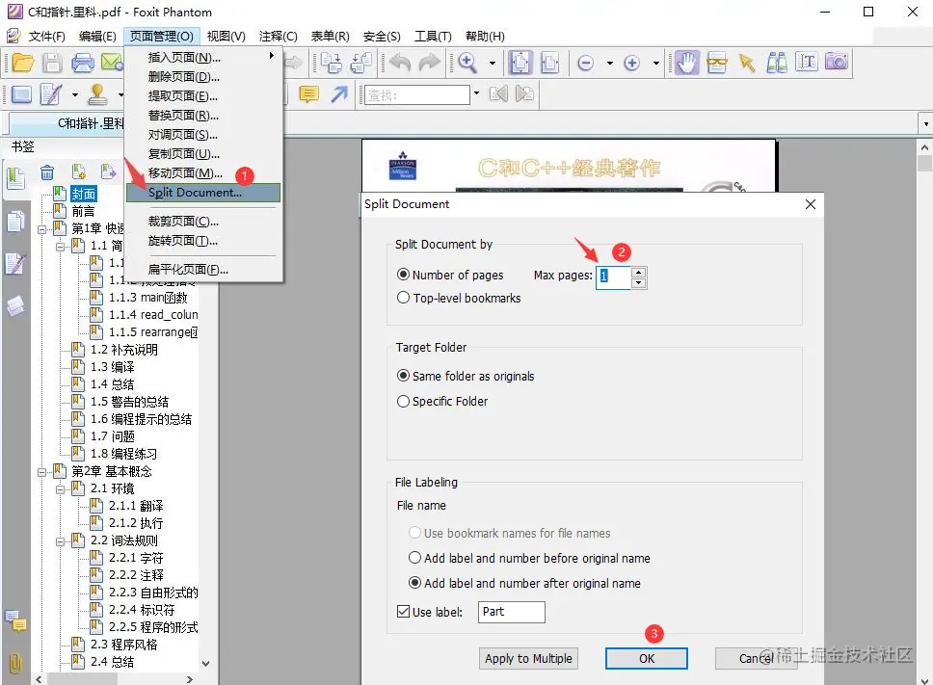Choose Specific Folder radio button
933x685 pixels.
click(x=404, y=402)
